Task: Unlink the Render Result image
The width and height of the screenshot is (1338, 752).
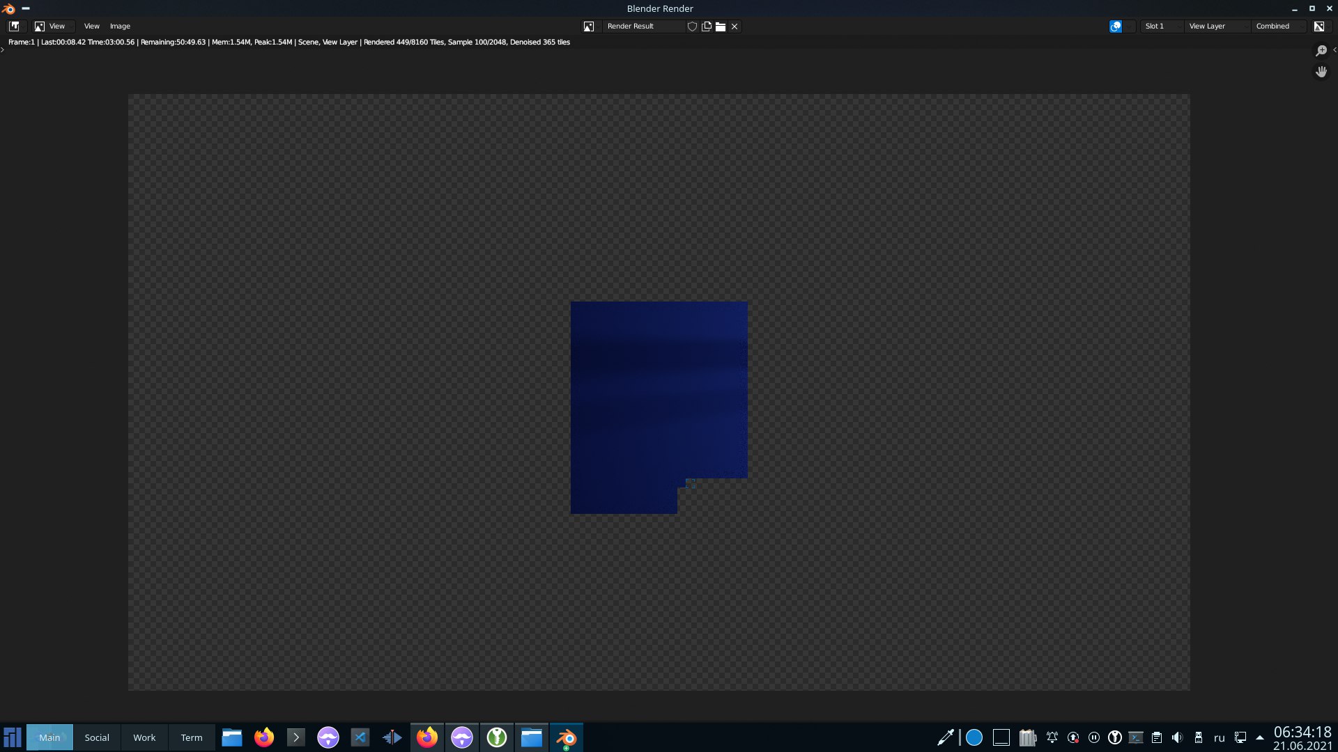Action: [735, 26]
